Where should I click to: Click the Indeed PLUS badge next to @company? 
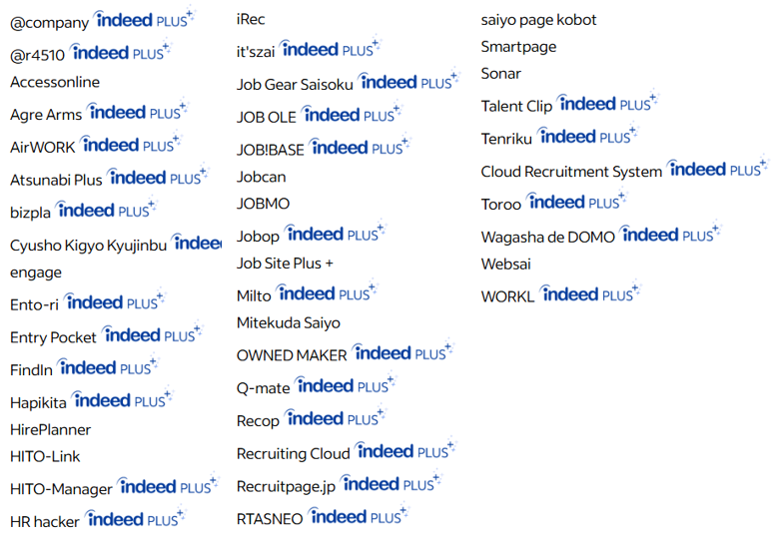(x=144, y=19)
